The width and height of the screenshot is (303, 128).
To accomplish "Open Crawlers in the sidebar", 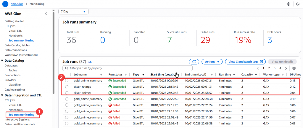I will tap(10, 80).
